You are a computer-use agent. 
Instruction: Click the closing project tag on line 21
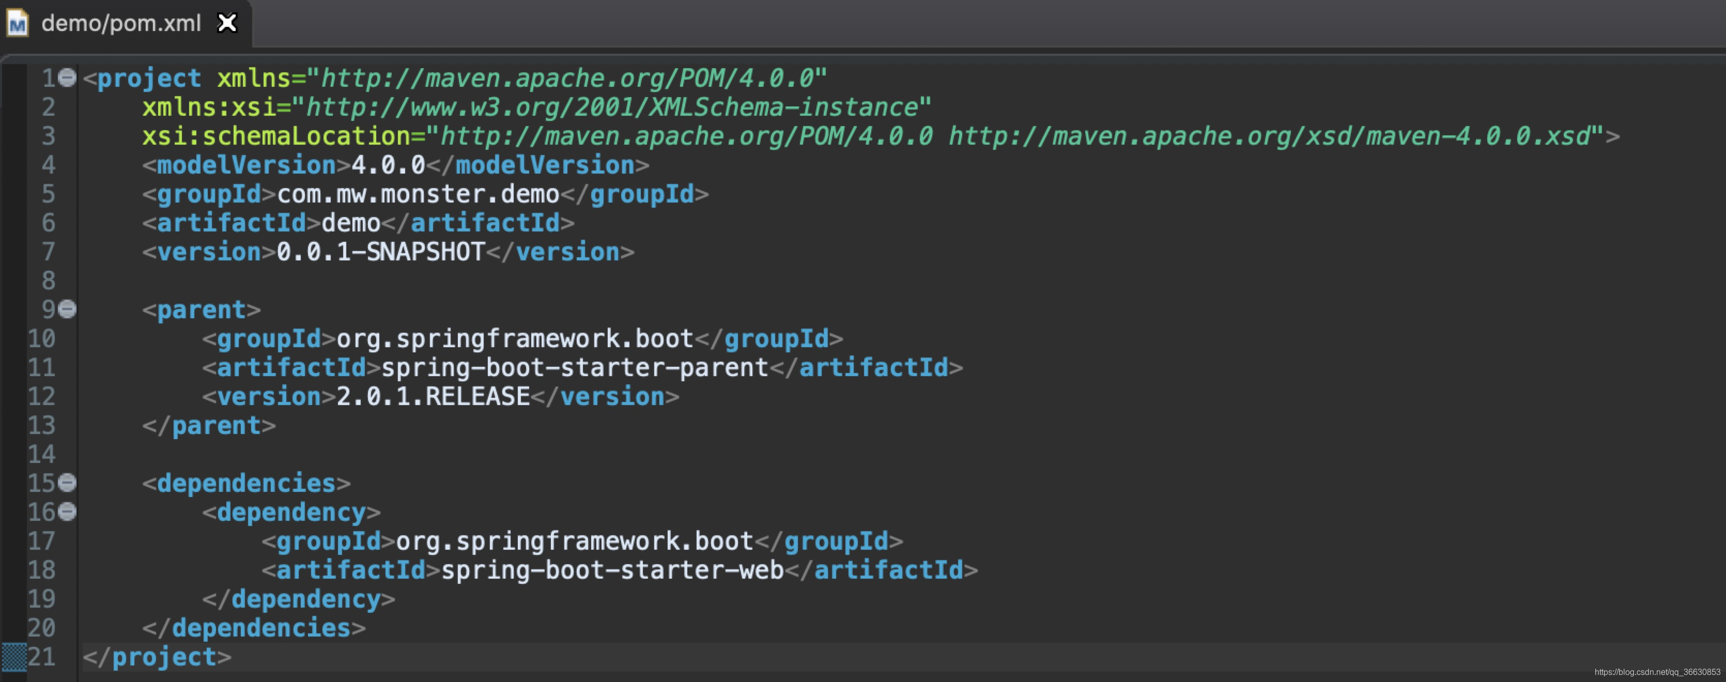(x=158, y=657)
